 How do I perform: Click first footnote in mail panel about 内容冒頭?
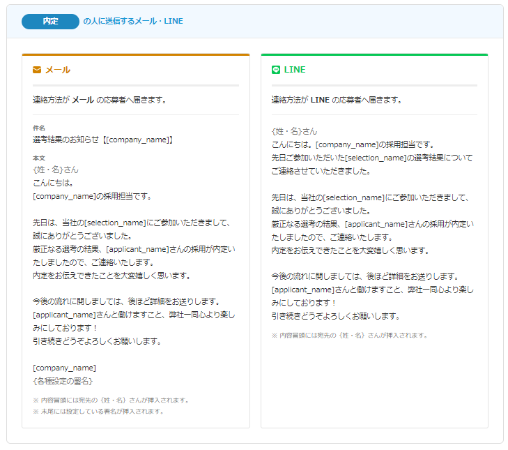(x=111, y=400)
